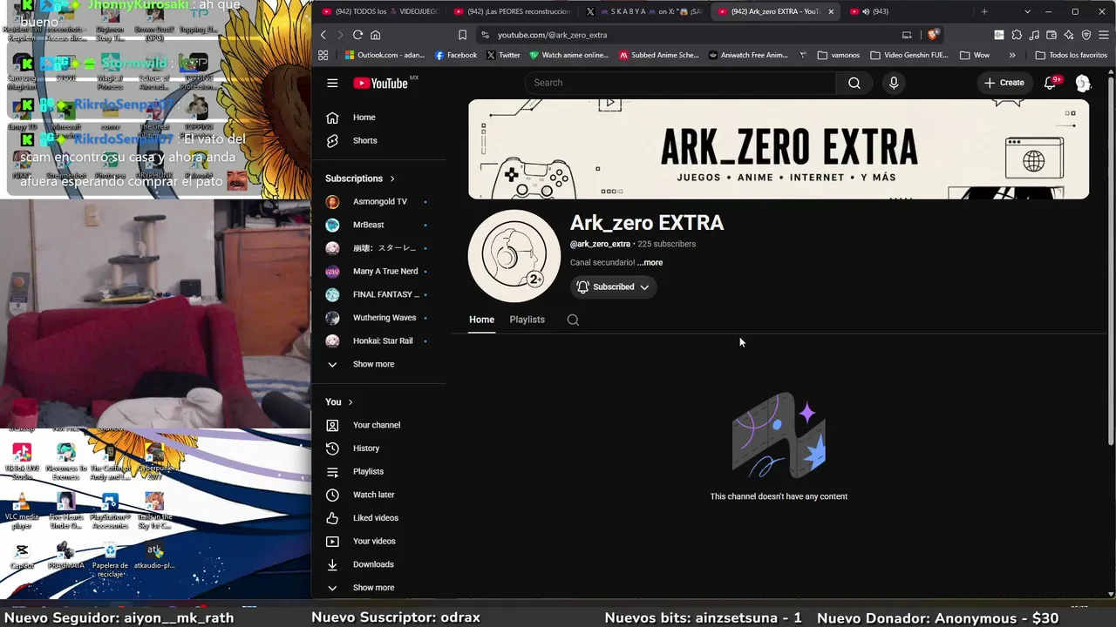
Task: Open Your channel in the sidebar
Action: 378,425
